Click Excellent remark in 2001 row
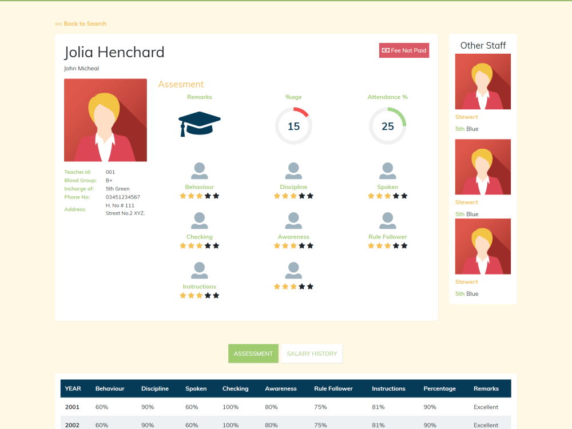The height and width of the screenshot is (429, 572). [x=486, y=407]
